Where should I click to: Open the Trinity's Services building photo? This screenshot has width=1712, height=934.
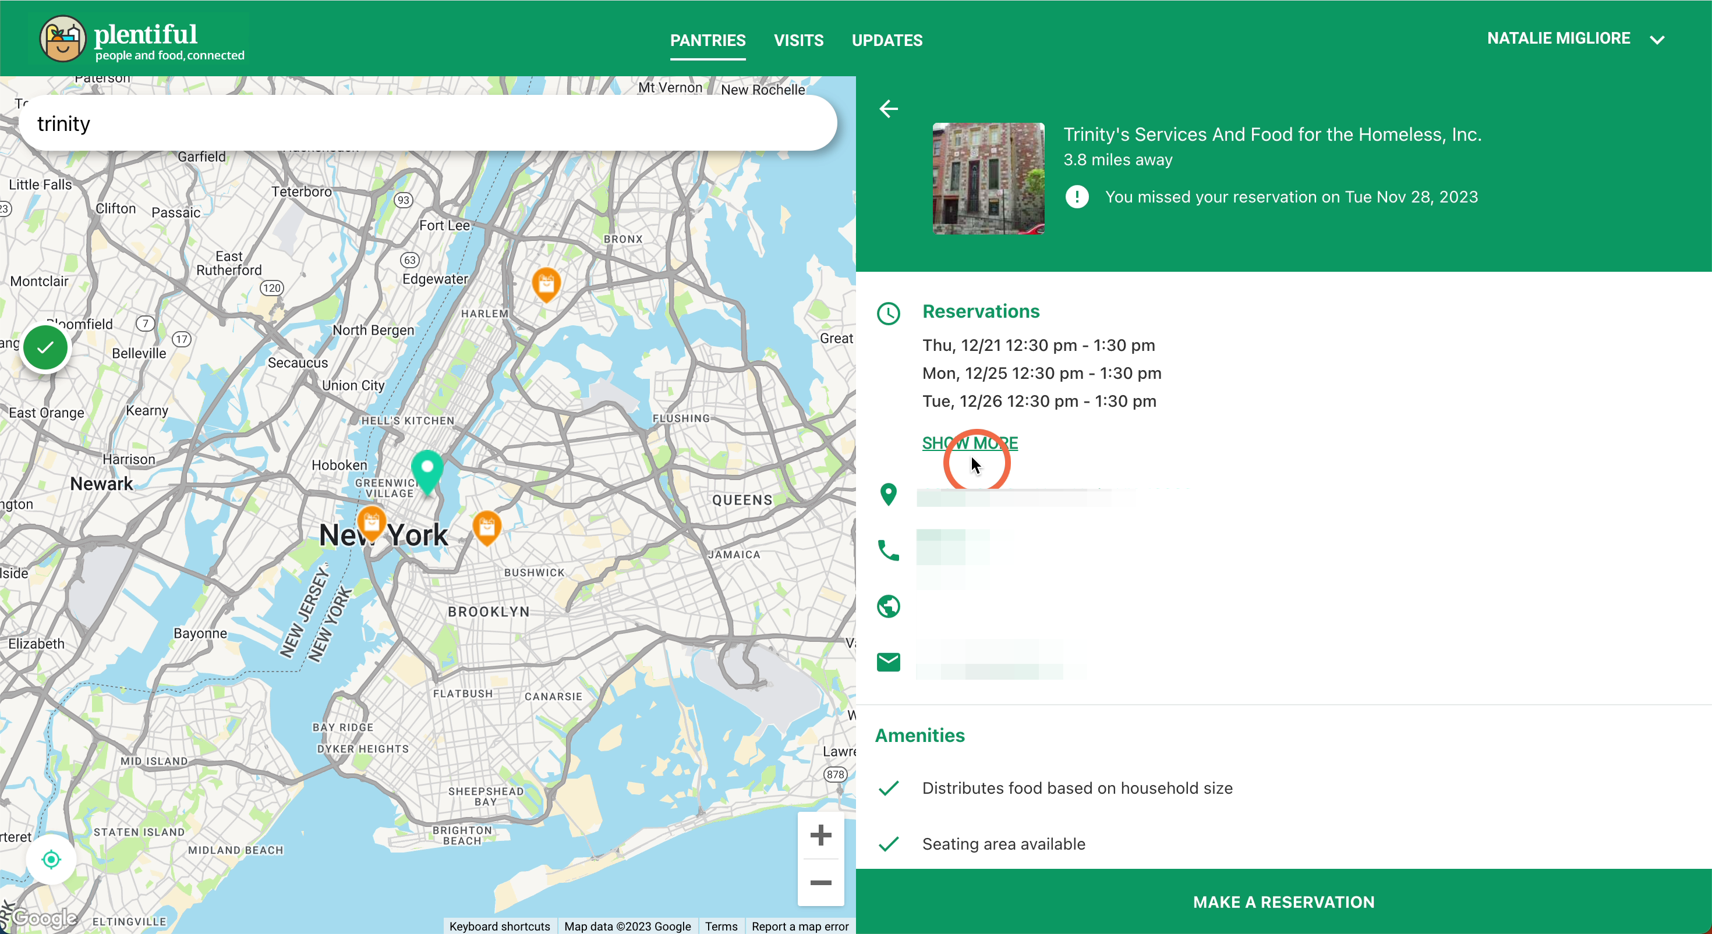click(988, 179)
